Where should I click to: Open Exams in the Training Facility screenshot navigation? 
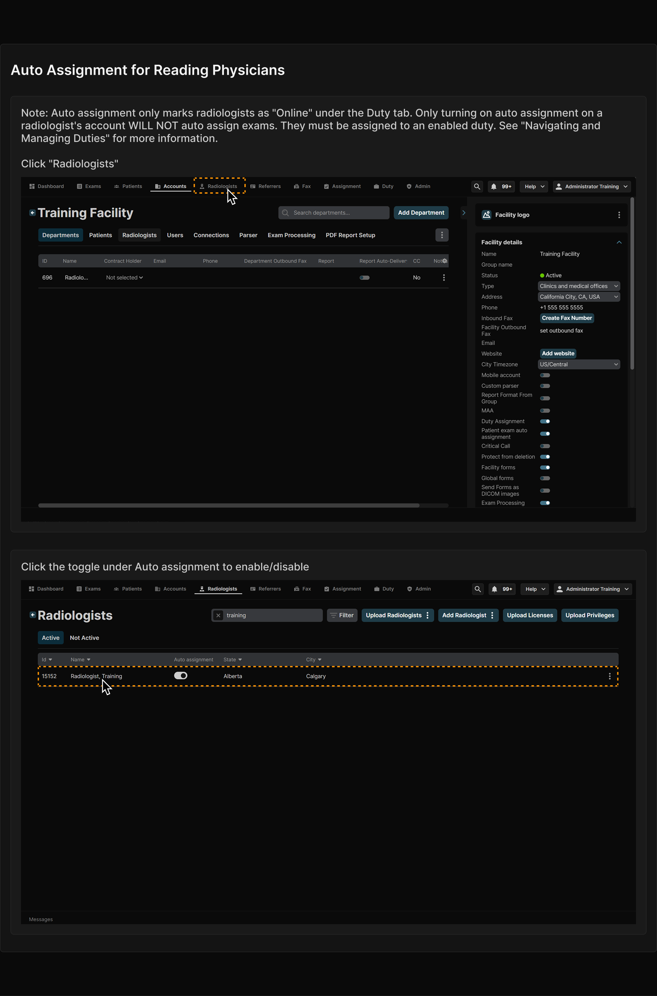point(89,186)
